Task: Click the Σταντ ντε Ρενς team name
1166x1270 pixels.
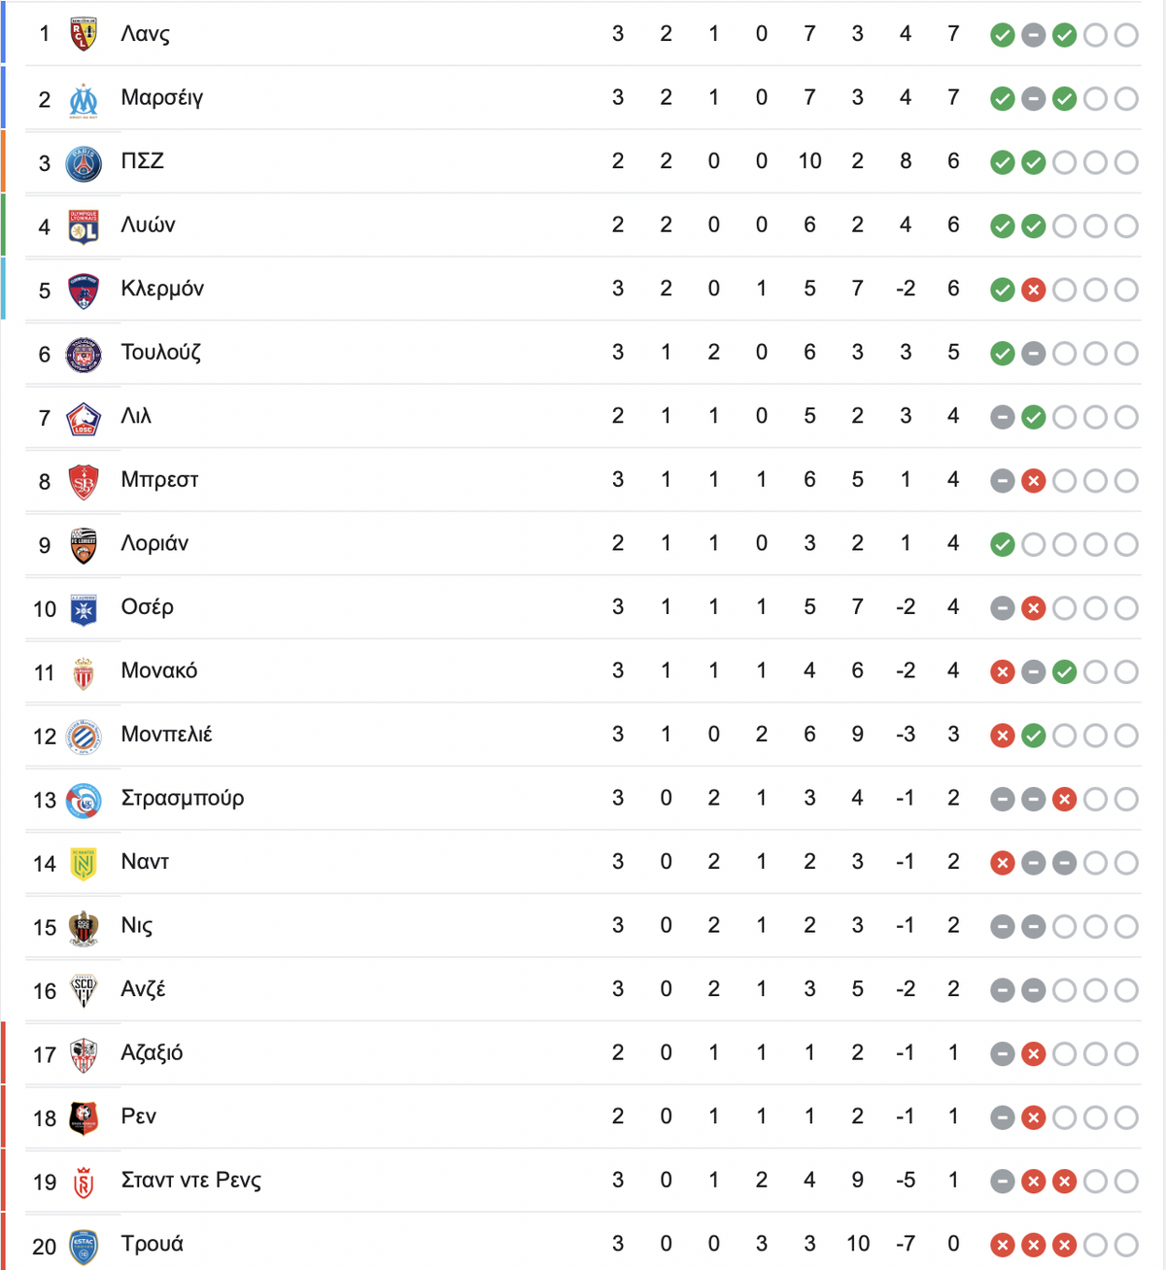Action: [191, 1181]
